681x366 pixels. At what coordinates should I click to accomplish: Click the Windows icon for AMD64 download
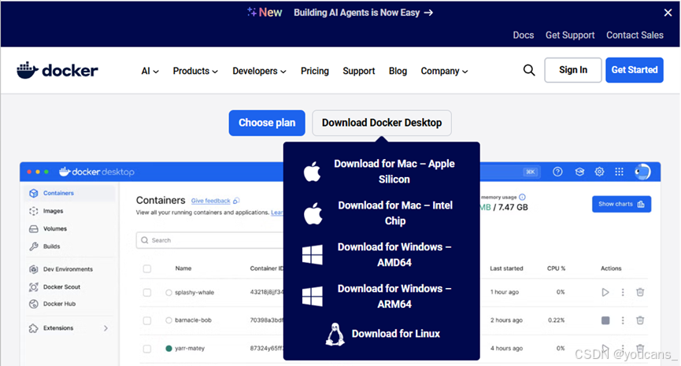313,255
